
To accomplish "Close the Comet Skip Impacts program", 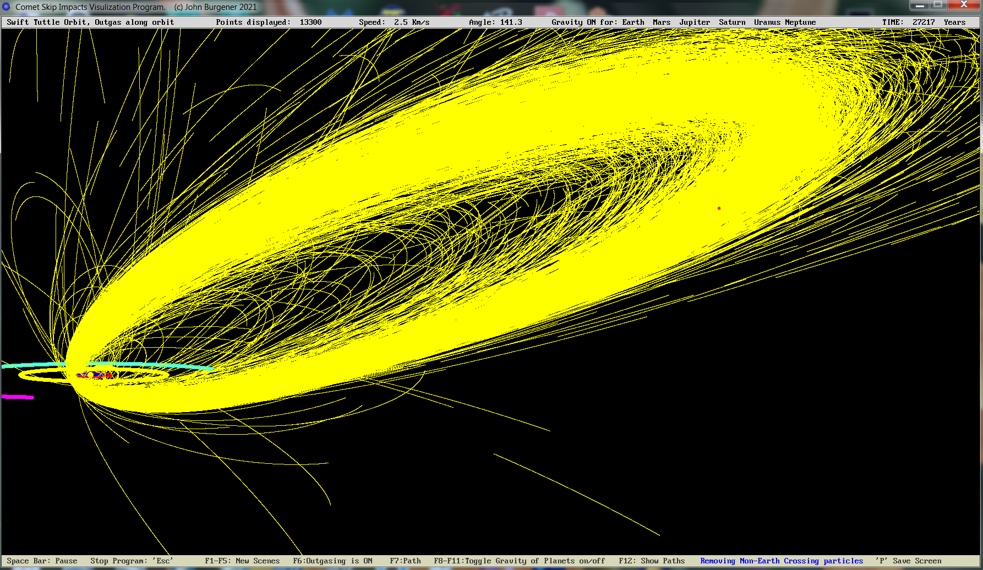I will click(x=964, y=6).
